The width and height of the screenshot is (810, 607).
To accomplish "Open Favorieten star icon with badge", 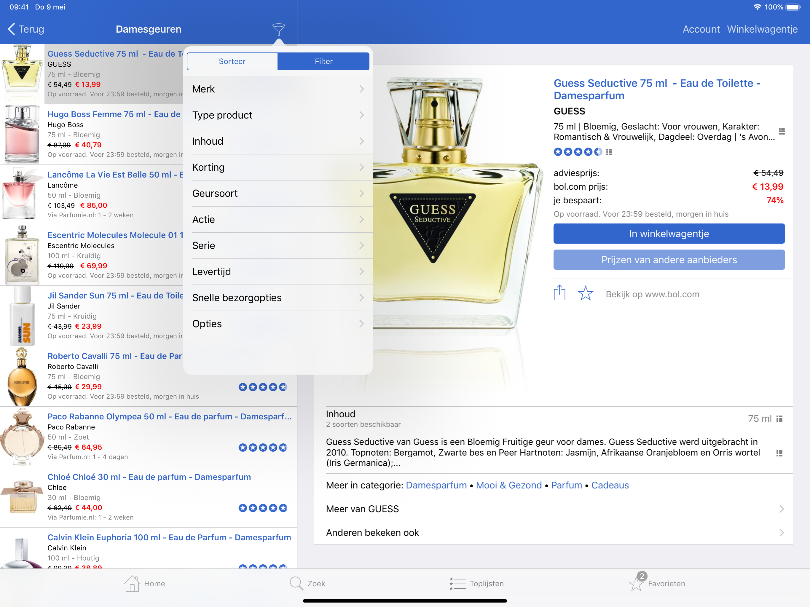I will pyautogui.click(x=637, y=582).
